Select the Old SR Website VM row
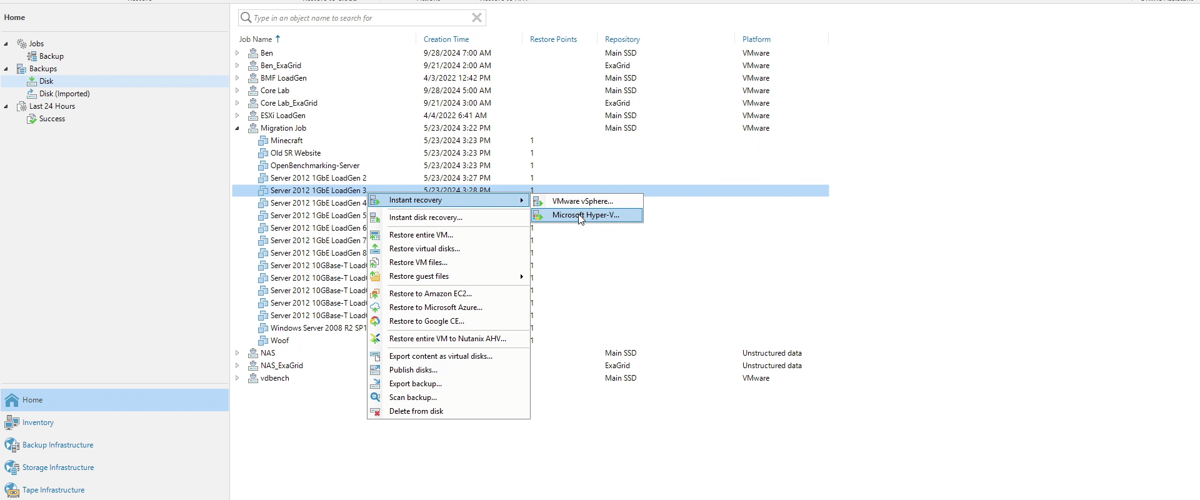Viewport: 1200px width, 500px height. coord(531,153)
